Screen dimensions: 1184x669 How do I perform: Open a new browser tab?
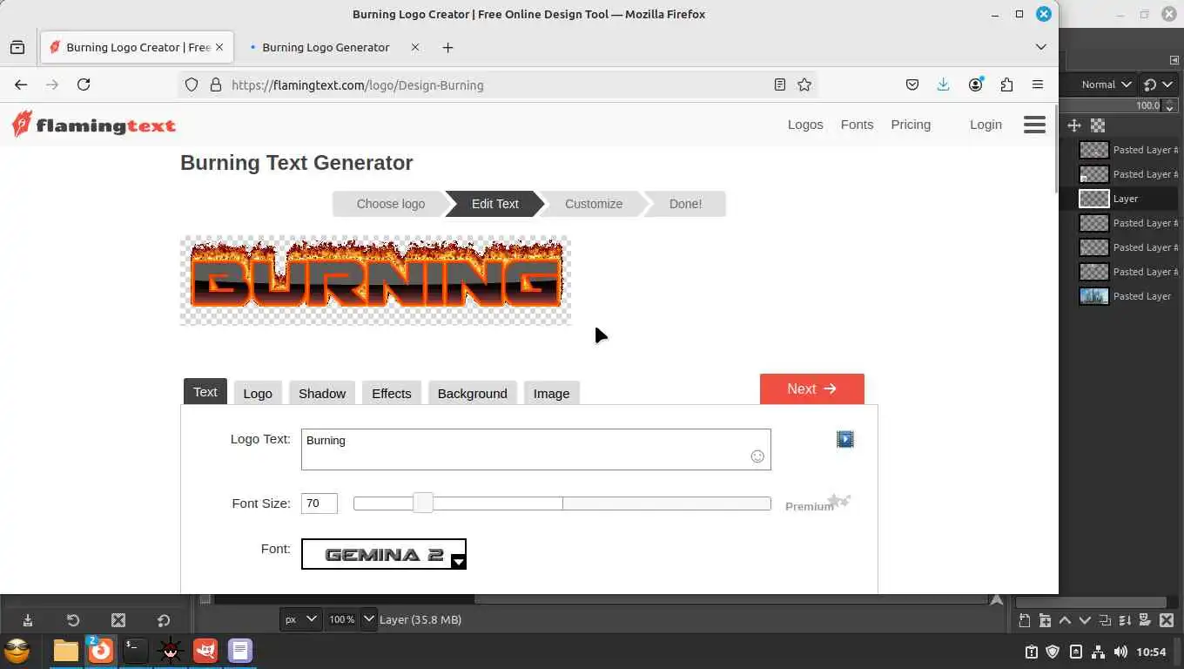447,47
